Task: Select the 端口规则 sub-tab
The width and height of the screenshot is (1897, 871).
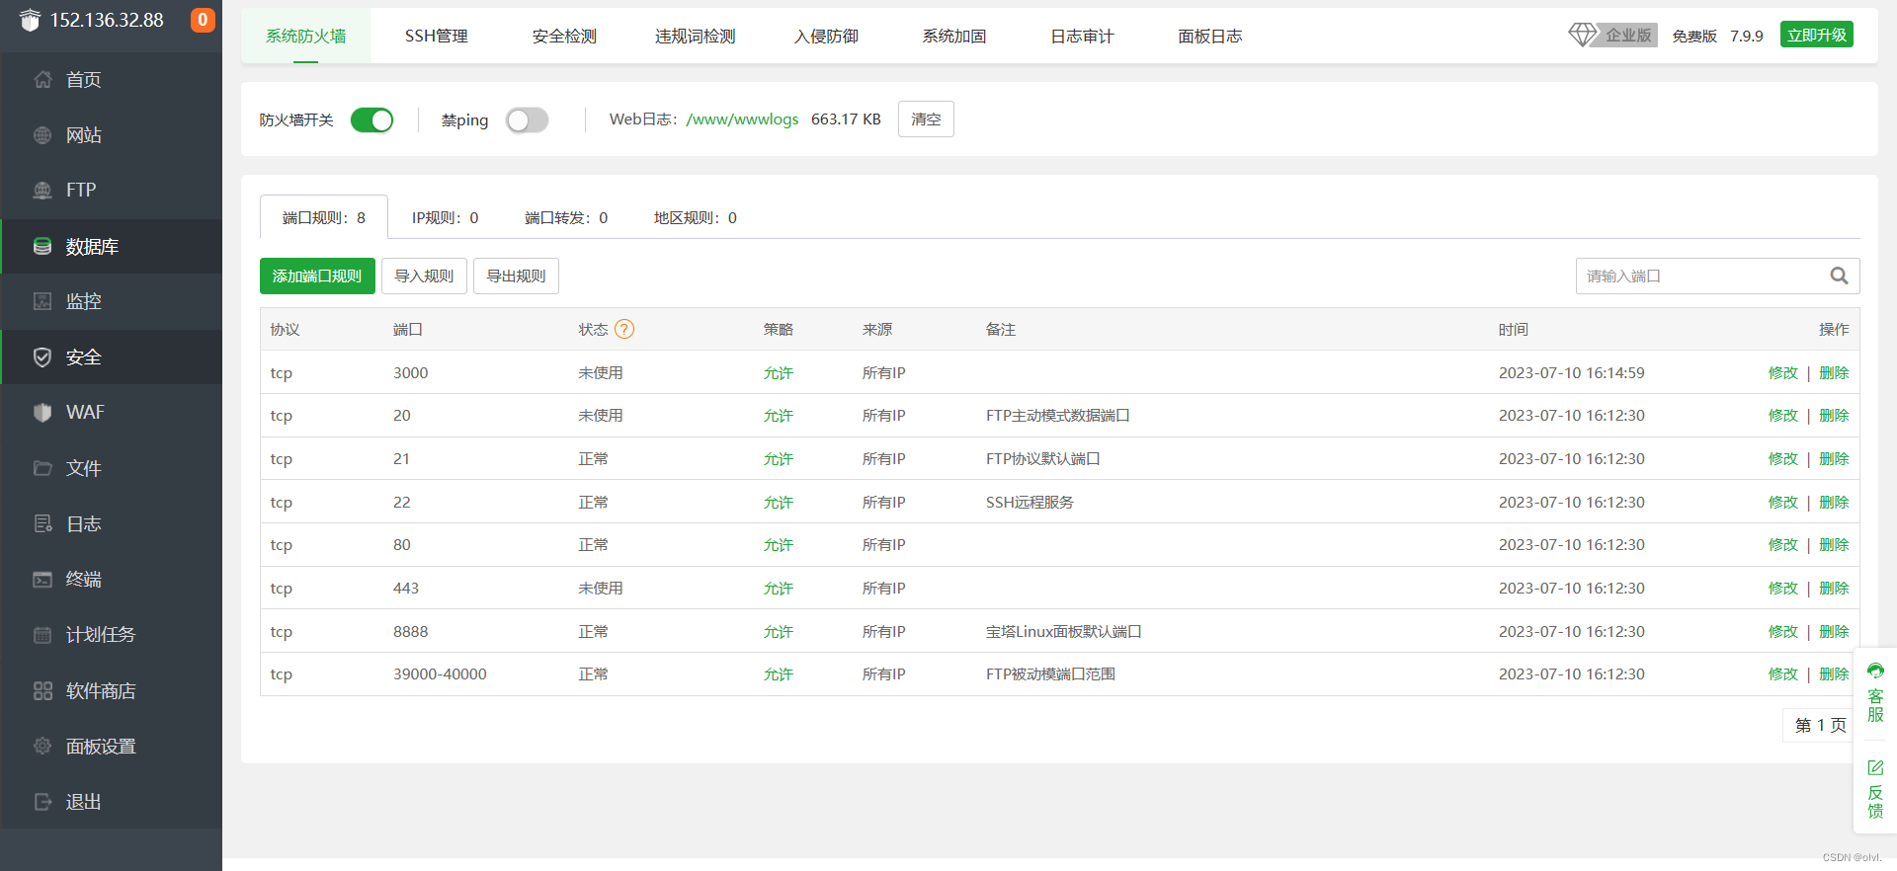Action: pos(324,217)
